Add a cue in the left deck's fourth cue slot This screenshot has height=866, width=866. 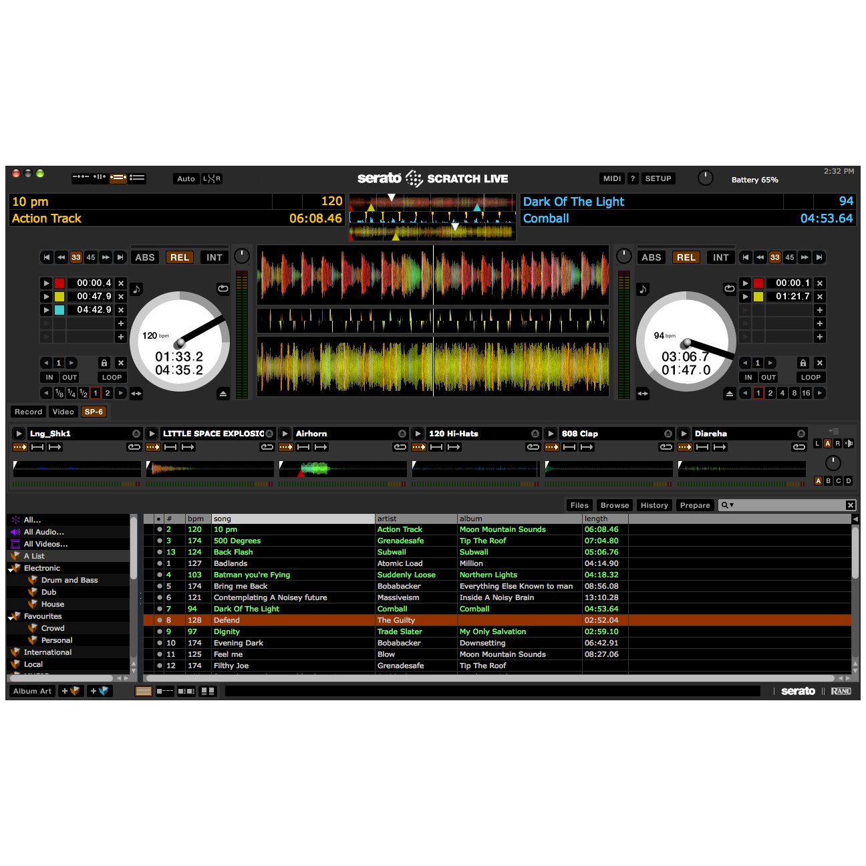(x=121, y=323)
